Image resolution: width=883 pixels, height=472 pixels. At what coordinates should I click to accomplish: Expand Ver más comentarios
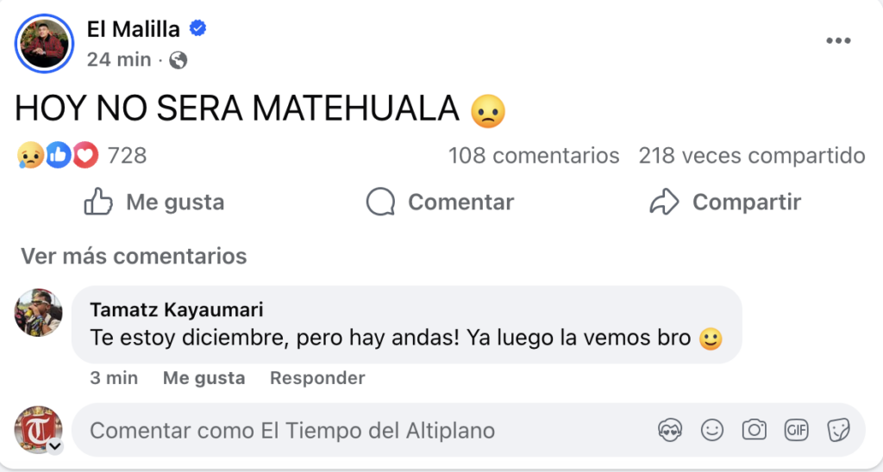tap(134, 256)
